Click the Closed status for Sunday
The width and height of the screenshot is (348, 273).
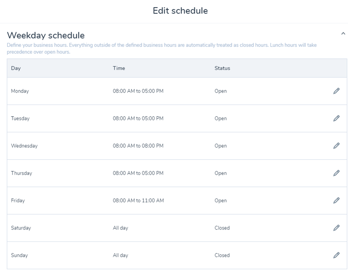point(222,255)
